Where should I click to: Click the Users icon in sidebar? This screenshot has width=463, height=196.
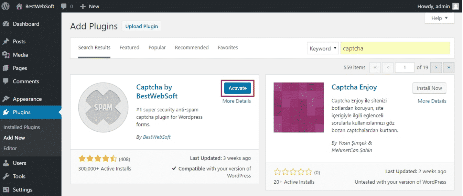(x=6, y=163)
